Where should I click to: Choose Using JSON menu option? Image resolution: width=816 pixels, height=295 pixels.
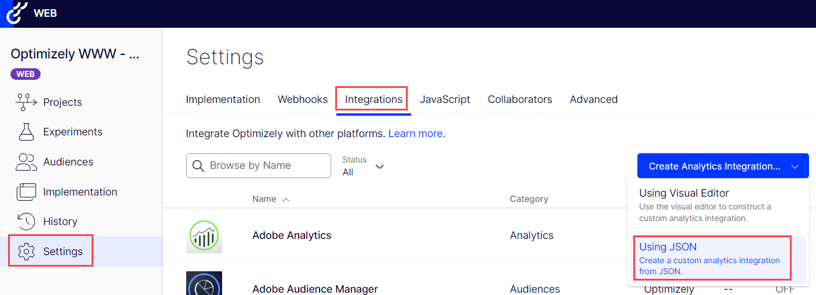click(718, 259)
